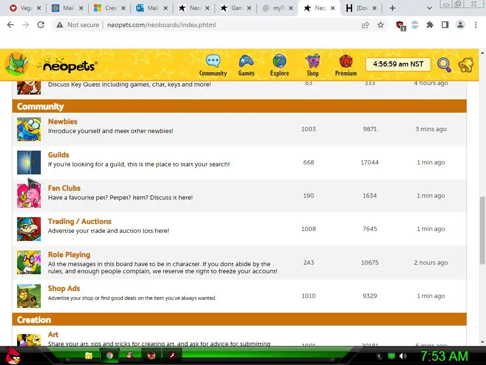Click the scrollbar up arrow
This screenshot has width=486, height=365.
click(482, 53)
